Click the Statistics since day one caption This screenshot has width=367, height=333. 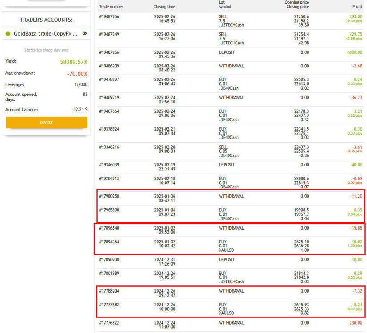click(x=46, y=50)
